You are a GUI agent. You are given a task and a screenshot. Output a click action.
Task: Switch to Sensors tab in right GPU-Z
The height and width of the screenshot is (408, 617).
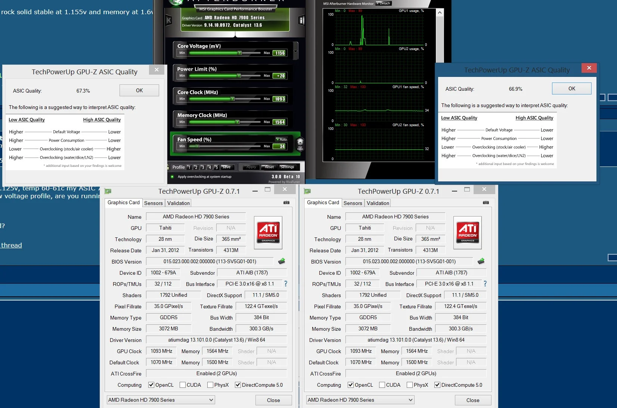pyautogui.click(x=353, y=203)
